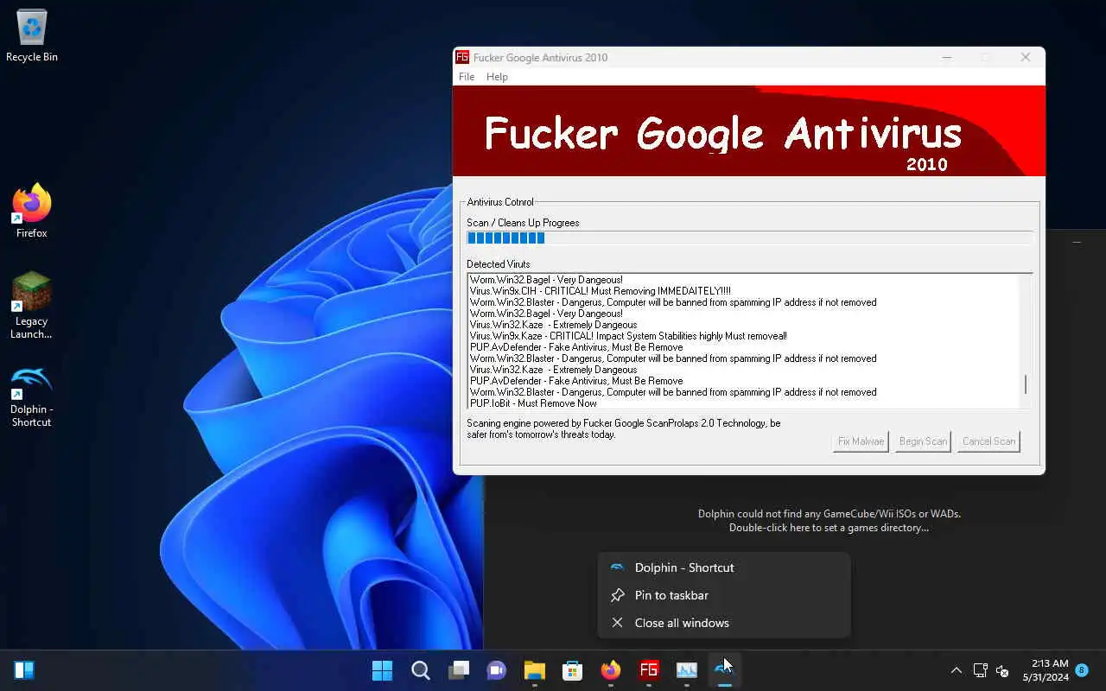Open the clock and date display
This screenshot has height=691, width=1106.
pos(1045,670)
